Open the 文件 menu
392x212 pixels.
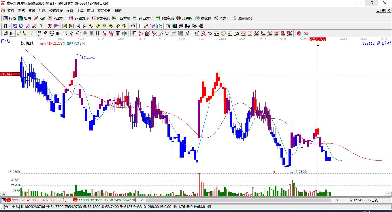11,10
